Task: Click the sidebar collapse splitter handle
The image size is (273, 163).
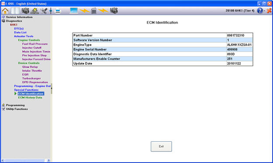Action: pos(52,88)
